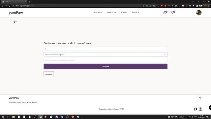Click the Chrome profile avatar in toolbar
The image size is (211, 119).
click(200, 6)
